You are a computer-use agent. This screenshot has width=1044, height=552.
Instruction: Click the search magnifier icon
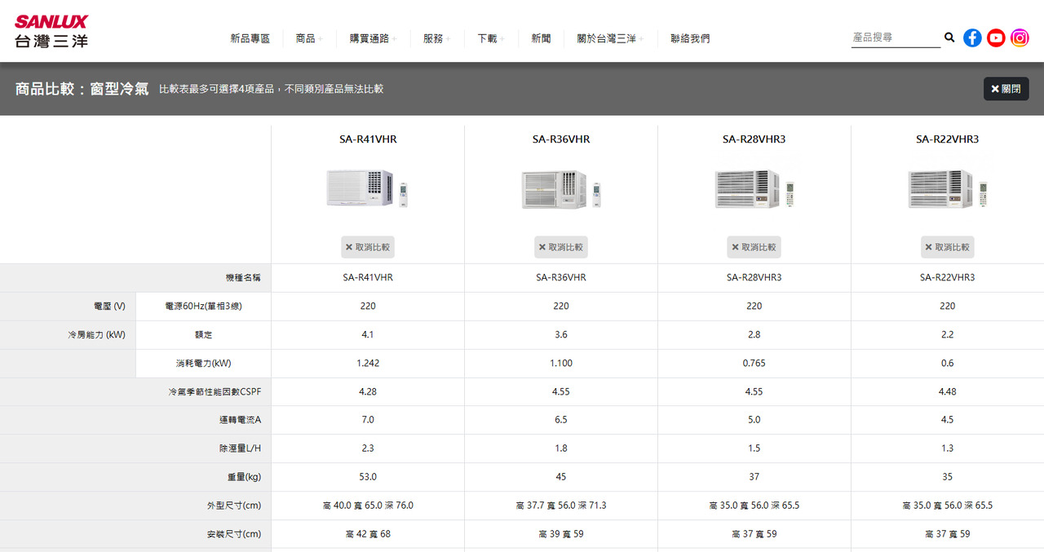coord(949,38)
